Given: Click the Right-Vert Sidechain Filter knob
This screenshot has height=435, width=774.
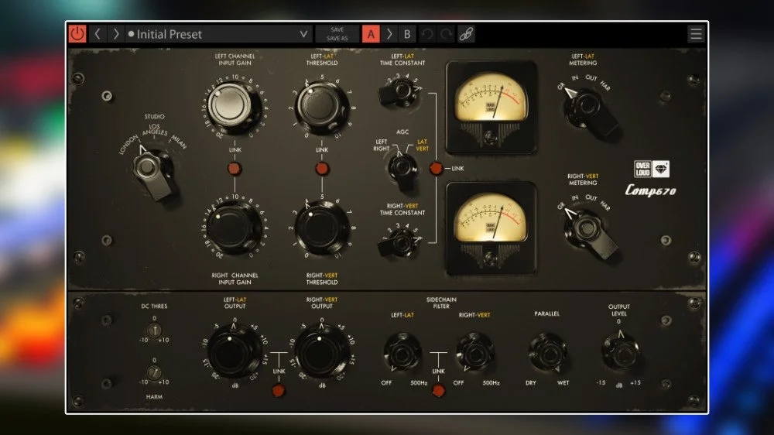Looking at the screenshot, I should coord(474,352).
